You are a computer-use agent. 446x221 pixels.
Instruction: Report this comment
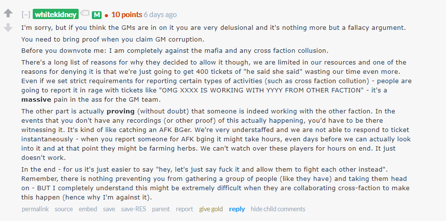[184, 209]
